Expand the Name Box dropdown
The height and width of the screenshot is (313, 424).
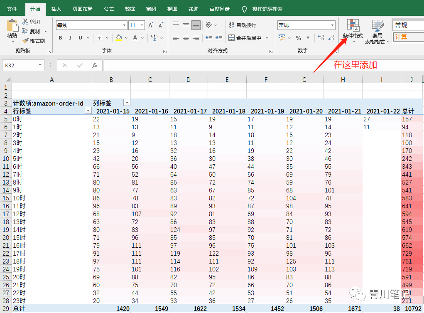pos(40,65)
